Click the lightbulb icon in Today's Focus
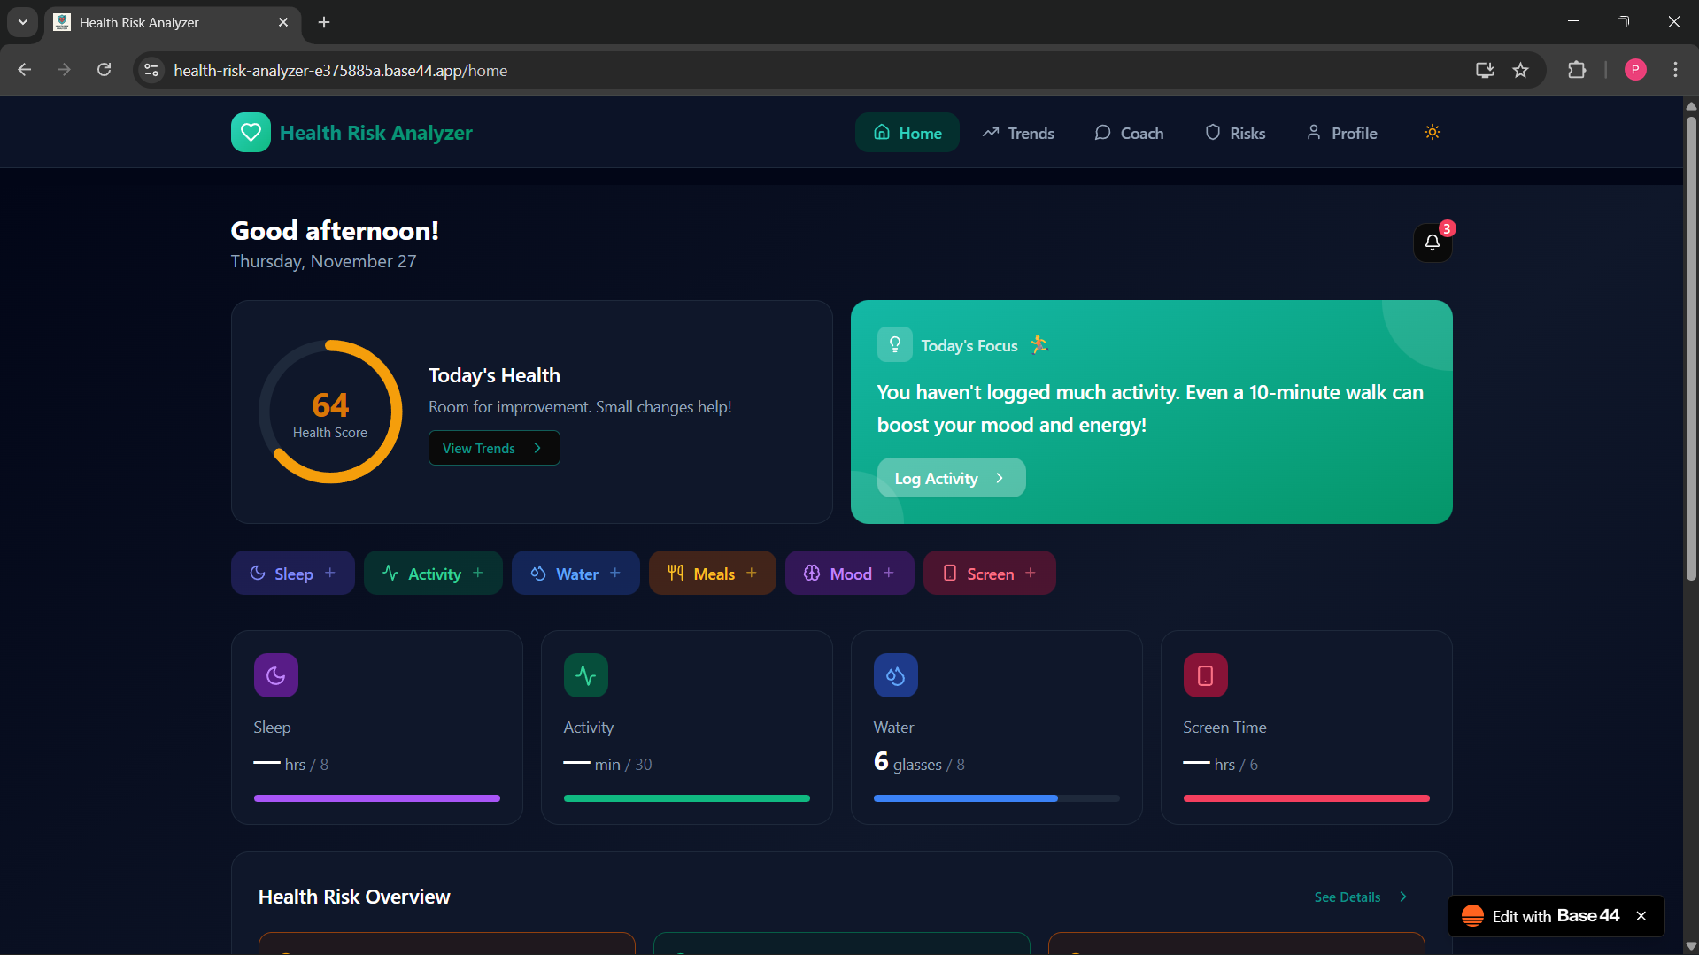The height and width of the screenshot is (955, 1699). [895, 345]
